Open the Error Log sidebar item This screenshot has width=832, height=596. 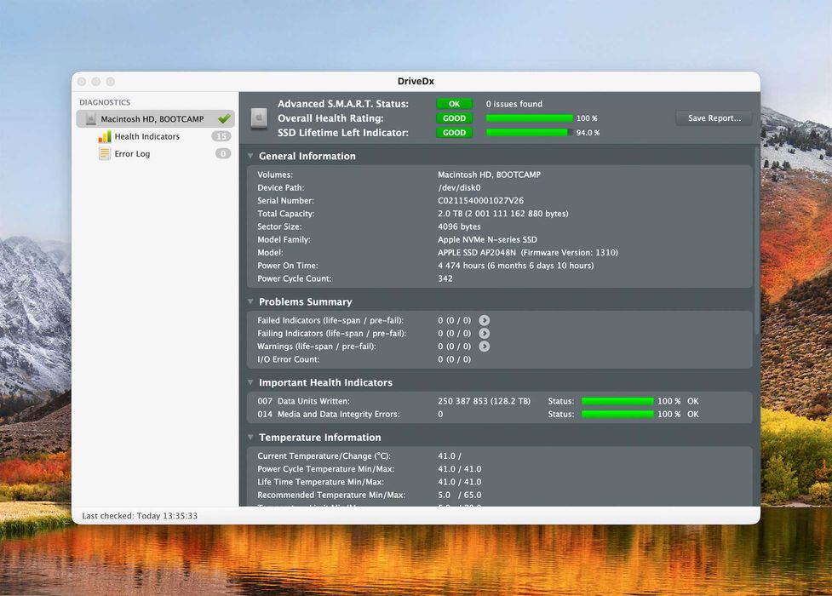tap(132, 153)
